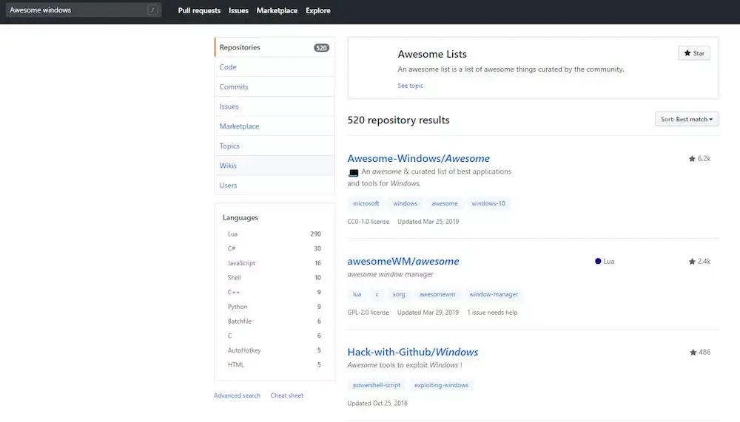Open the Sort: Best match dropdown

687,119
